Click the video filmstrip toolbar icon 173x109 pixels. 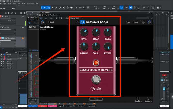click(x=153, y=8)
